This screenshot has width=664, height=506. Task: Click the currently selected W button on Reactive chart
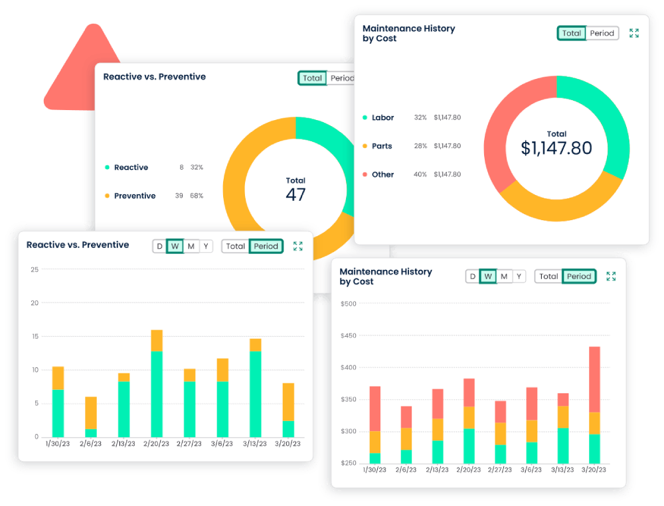click(x=175, y=246)
